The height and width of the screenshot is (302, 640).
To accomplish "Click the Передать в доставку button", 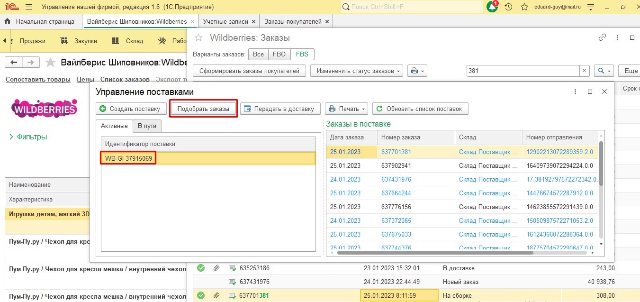I will (280, 109).
